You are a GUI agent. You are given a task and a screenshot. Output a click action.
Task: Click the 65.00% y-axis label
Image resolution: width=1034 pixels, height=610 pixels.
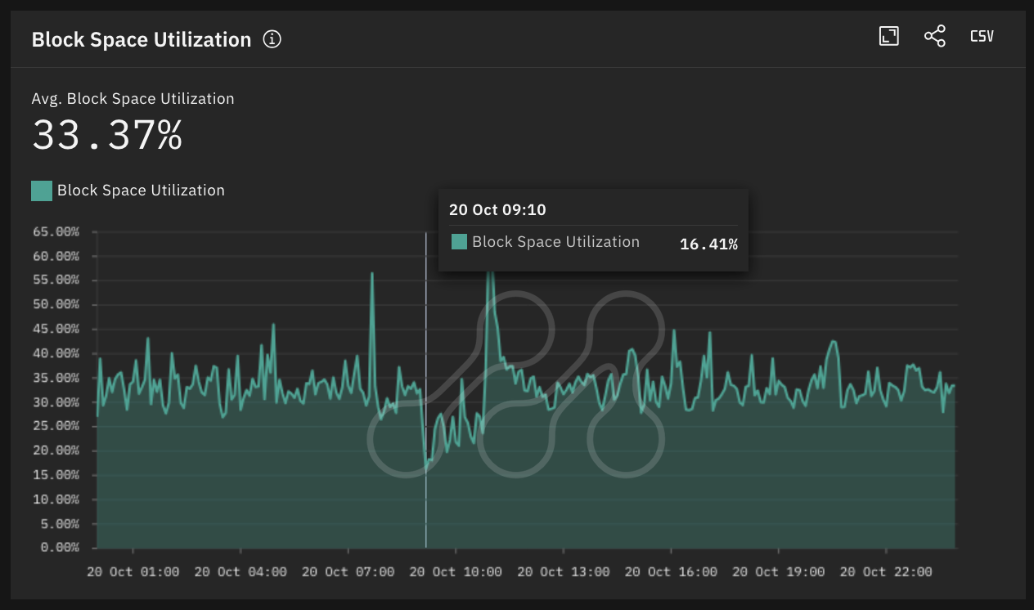click(x=56, y=231)
